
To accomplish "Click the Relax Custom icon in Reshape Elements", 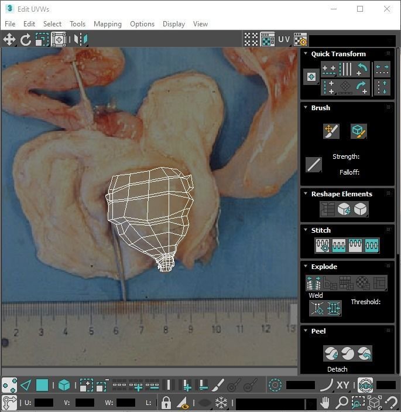I will click(361, 209).
